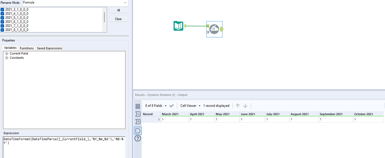The width and height of the screenshot is (385, 158).
Task: Select the August-2021 column header
Action: pyautogui.click(x=304, y=114)
